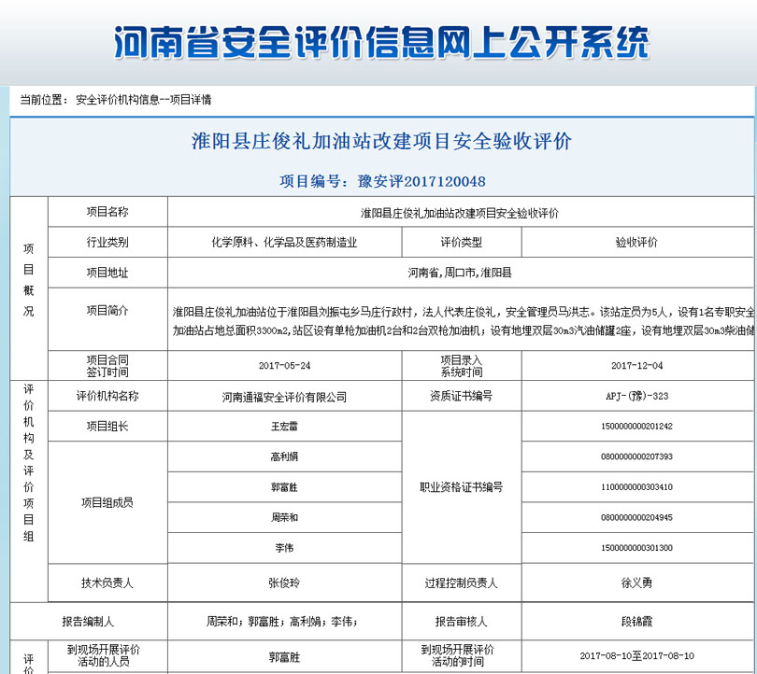Click the value 化学原料、化学品及医药制造业
Screen dimensions: 757x674
tap(284, 243)
